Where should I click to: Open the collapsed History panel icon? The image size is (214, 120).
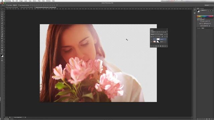pos(195,10)
